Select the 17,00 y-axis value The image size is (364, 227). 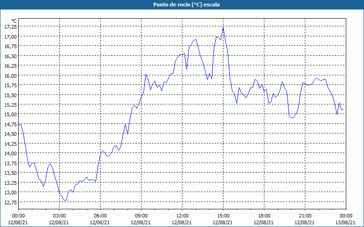point(10,36)
